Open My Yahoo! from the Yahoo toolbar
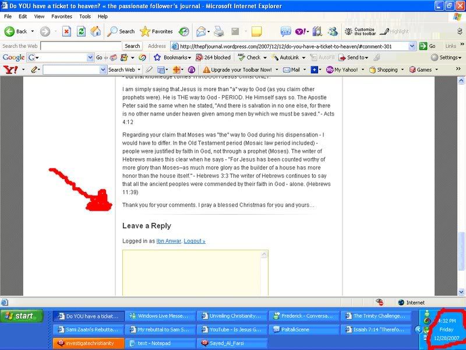The image size is (466, 350). point(342,69)
